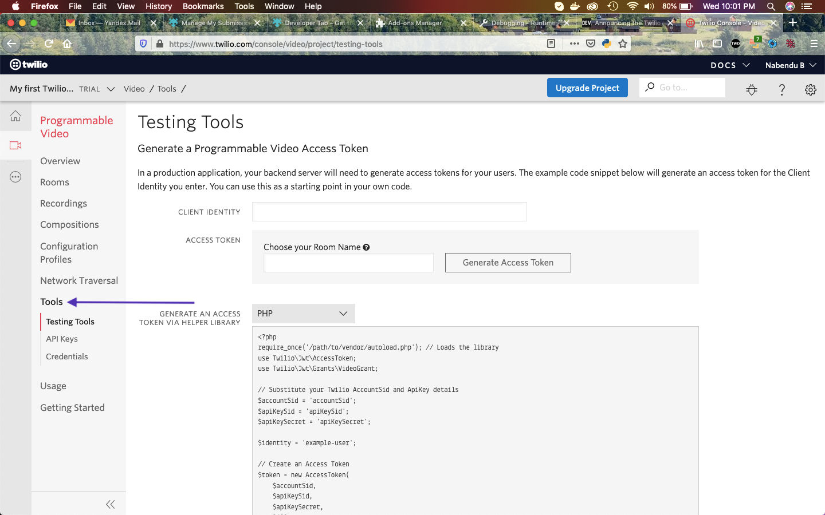Show the Firefox sidebars icon
825x515 pixels.
pyautogui.click(x=717, y=43)
